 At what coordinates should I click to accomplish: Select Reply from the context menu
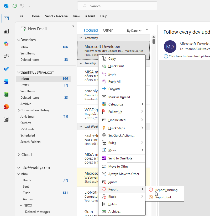click(122, 74)
